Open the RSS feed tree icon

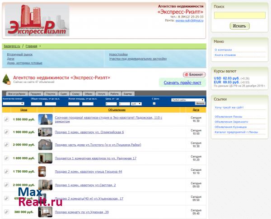click(7, 79)
